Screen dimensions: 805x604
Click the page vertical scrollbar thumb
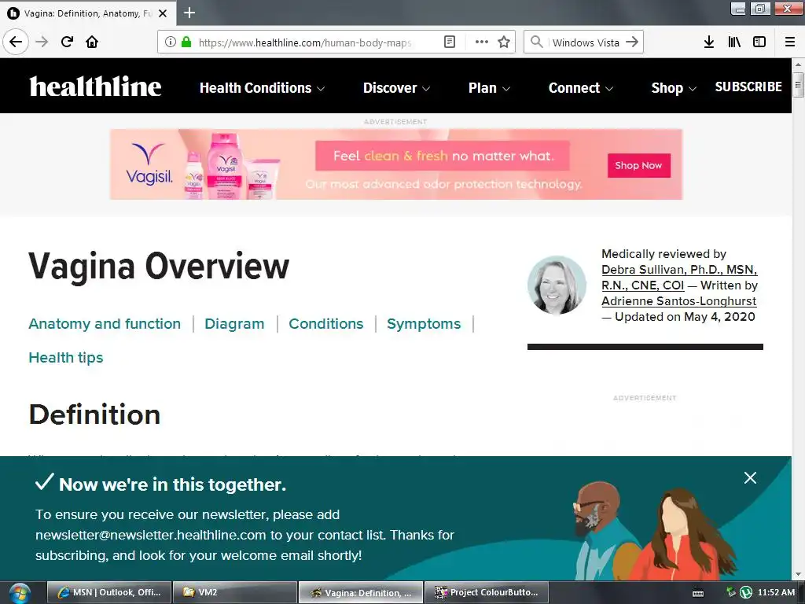click(798, 85)
